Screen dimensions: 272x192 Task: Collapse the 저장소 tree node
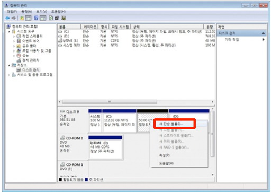pos(9,65)
